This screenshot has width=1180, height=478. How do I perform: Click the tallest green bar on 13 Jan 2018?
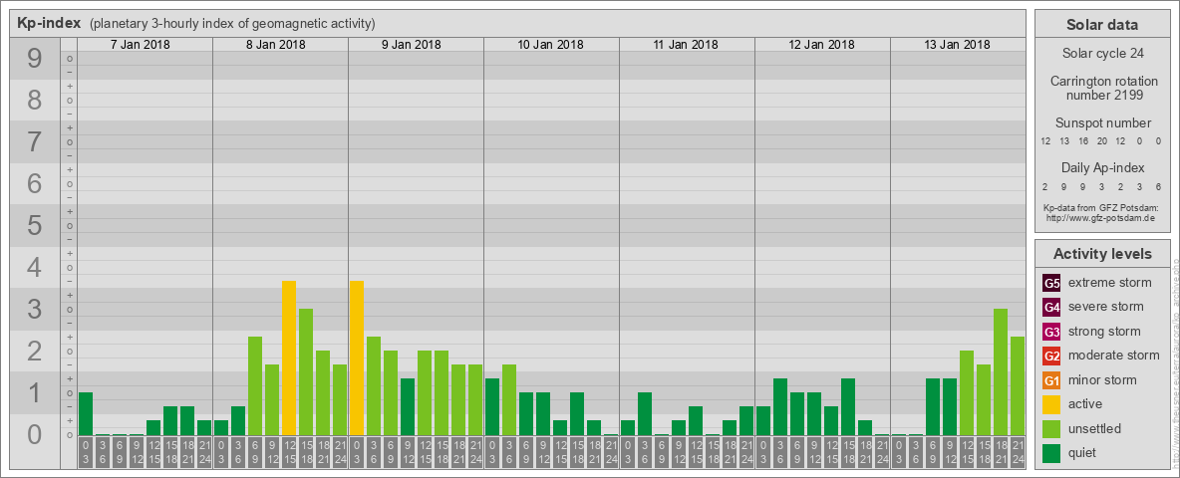(1001, 372)
